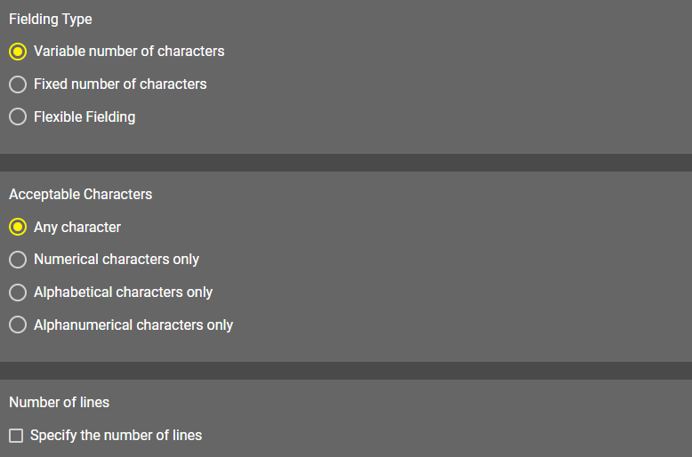Click the 'Fixed number of characters' label text
The image size is (692, 457).
tap(120, 84)
